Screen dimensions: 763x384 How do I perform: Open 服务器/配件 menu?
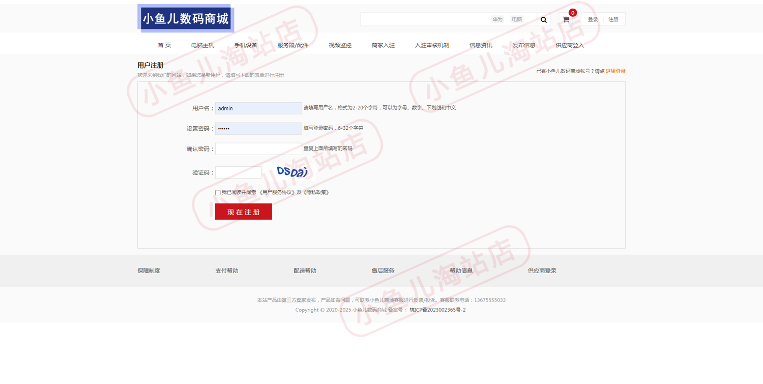click(293, 45)
